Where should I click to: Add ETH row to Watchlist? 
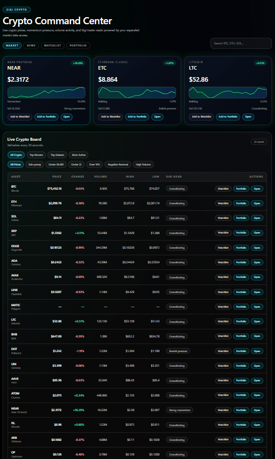point(223,203)
